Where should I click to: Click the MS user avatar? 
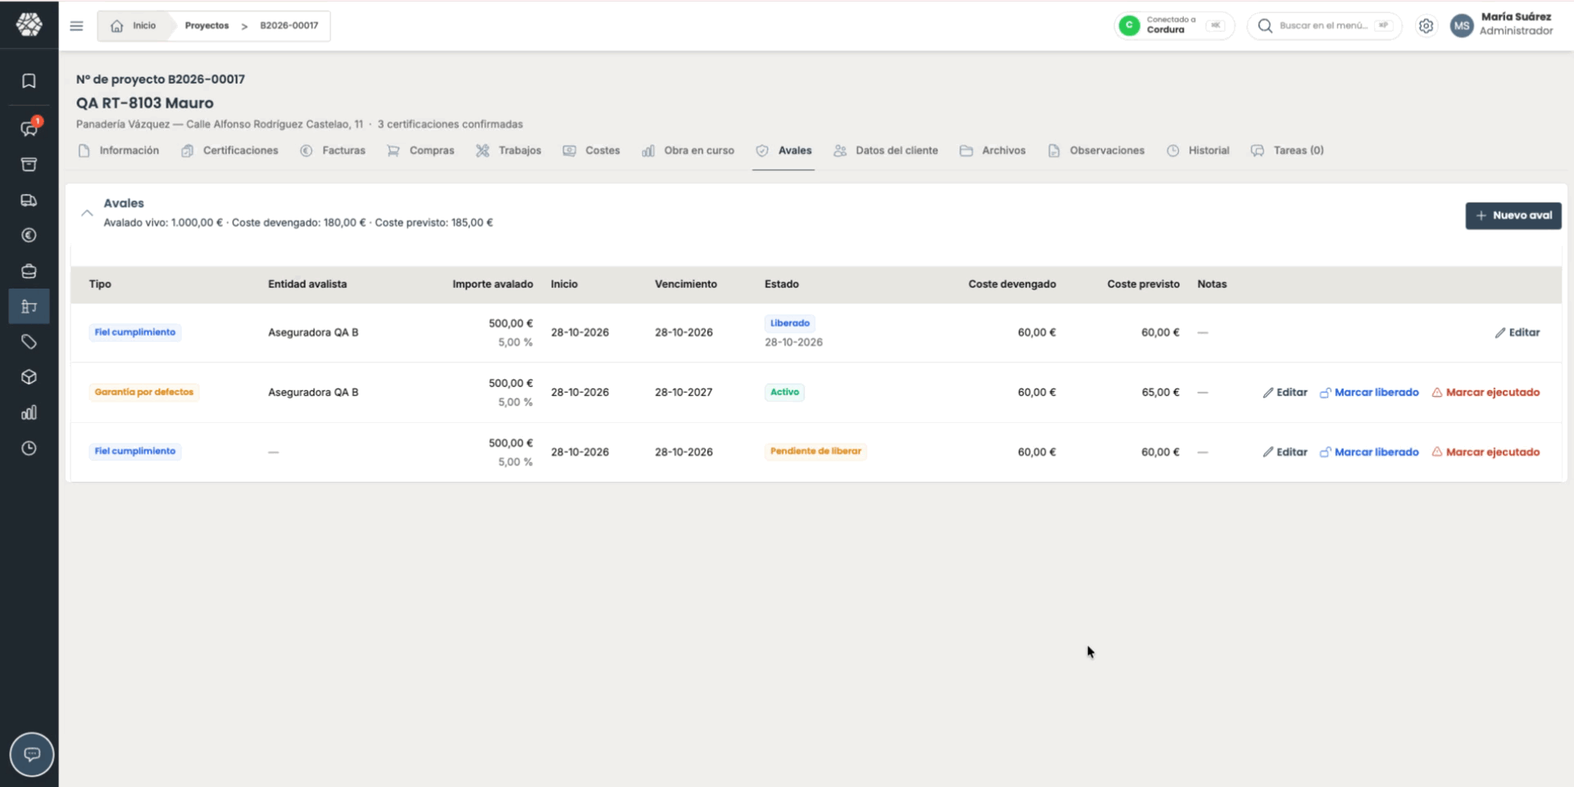coord(1462,25)
